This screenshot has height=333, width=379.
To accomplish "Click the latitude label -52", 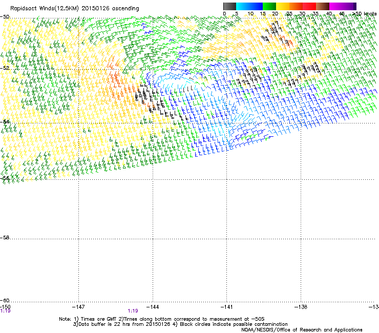I will (5, 68).
